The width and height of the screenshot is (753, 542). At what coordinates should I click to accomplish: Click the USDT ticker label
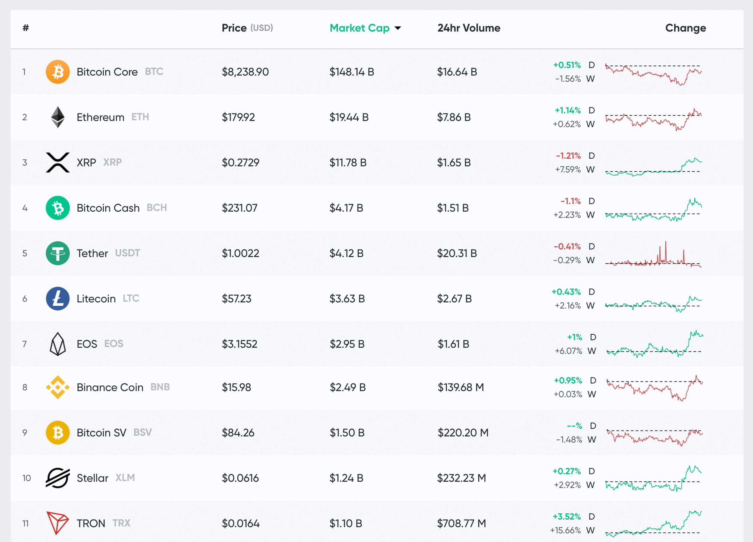click(127, 253)
